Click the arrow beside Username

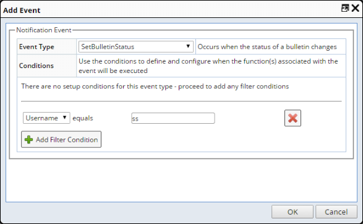(x=65, y=118)
